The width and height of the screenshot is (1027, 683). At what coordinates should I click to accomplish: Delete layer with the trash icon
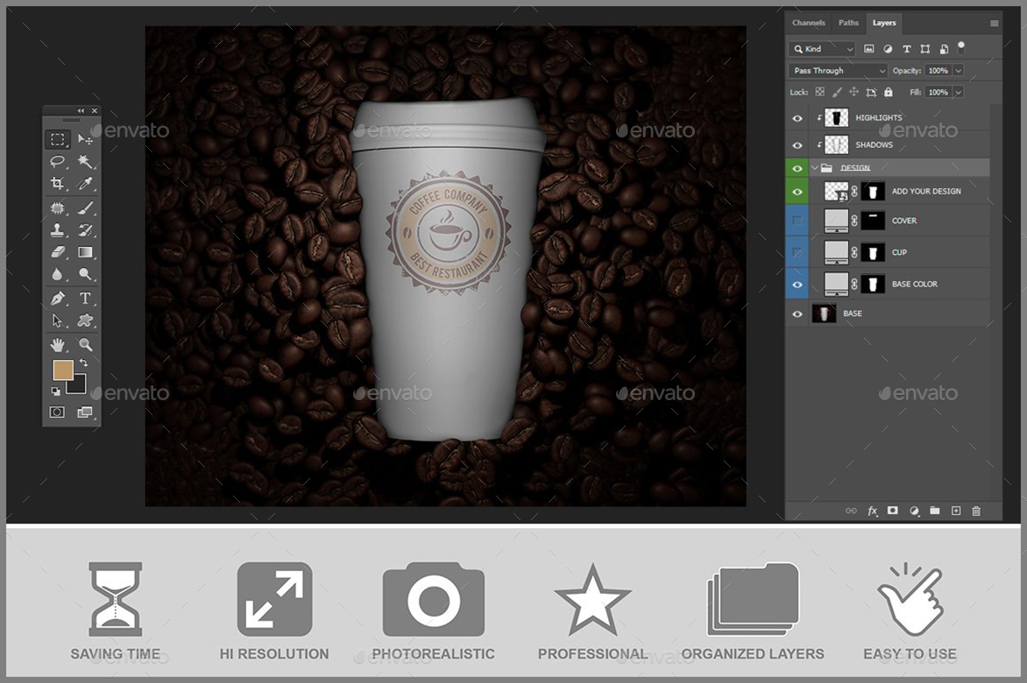(976, 511)
